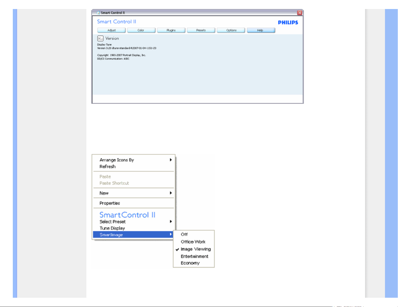Click the Version heading label
The width and height of the screenshot is (398, 307).
(112, 38)
